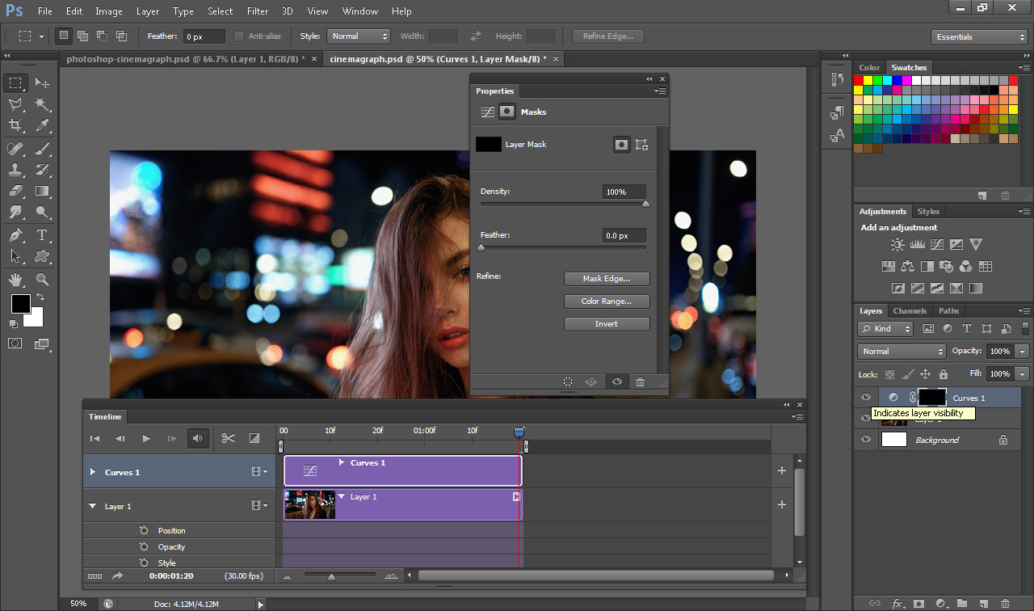Pick the Zoom tool in toolbar
The image size is (1034, 611).
coord(42,280)
